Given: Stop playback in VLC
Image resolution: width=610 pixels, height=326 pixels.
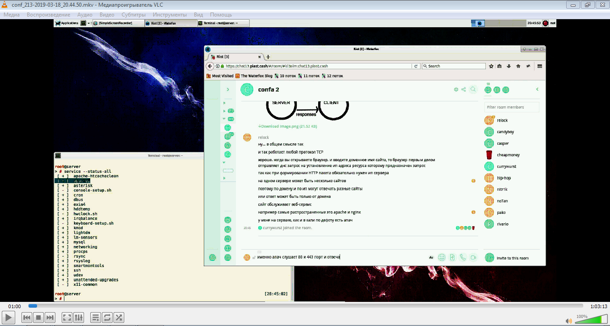Looking at the screenshot, I should (38, 318).
